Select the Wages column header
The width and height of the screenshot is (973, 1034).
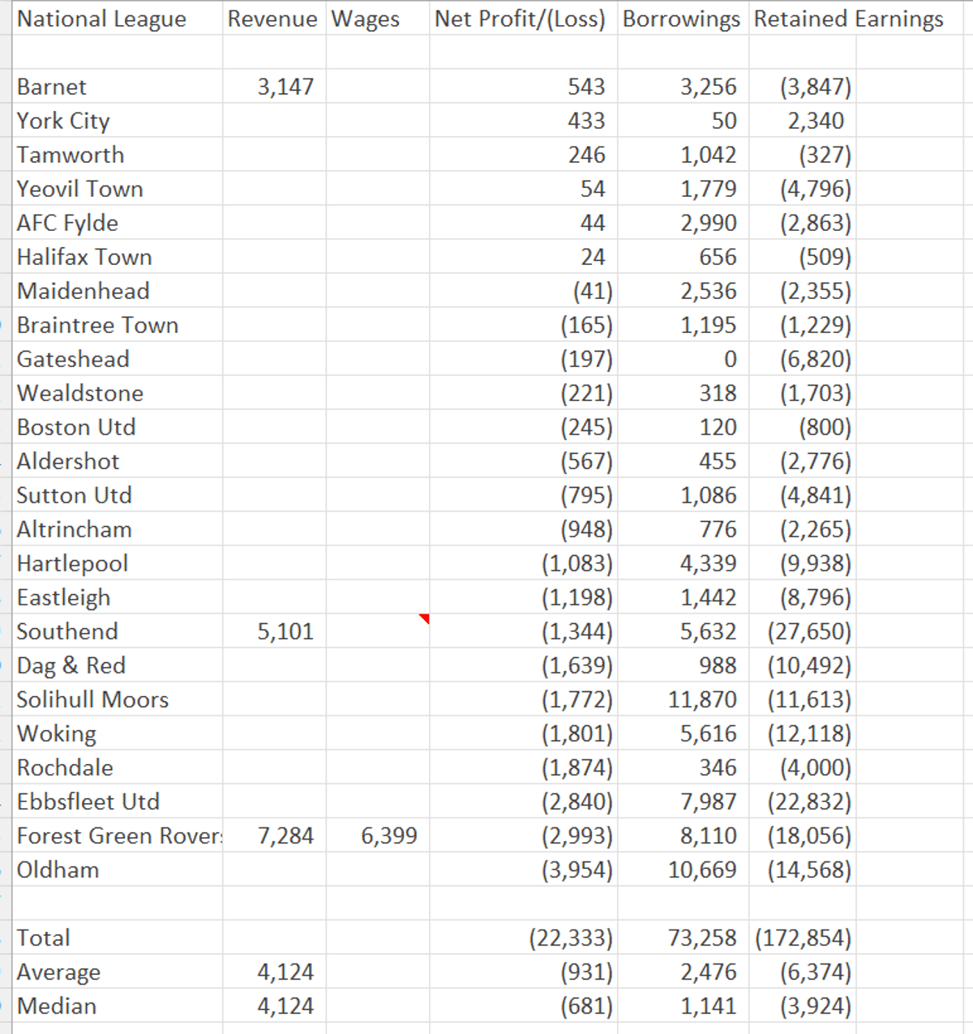[379, 19]
